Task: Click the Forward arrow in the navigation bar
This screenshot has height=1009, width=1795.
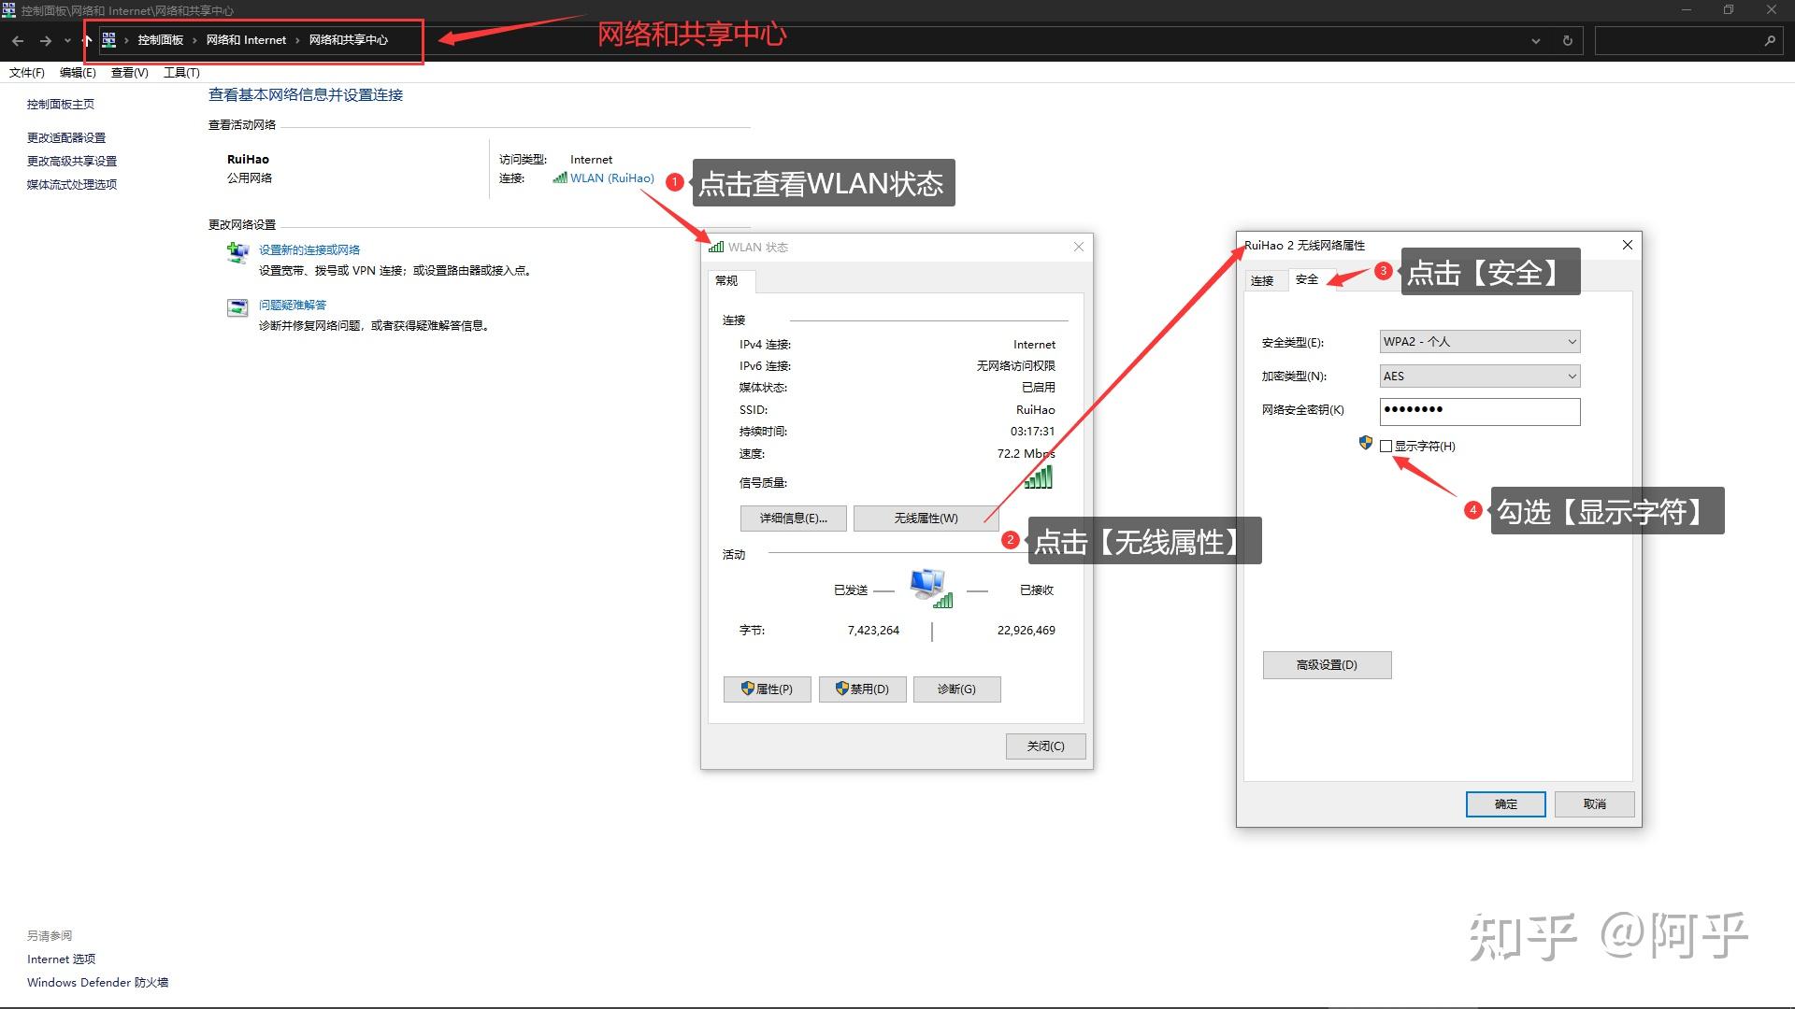Action: point(45,40)
